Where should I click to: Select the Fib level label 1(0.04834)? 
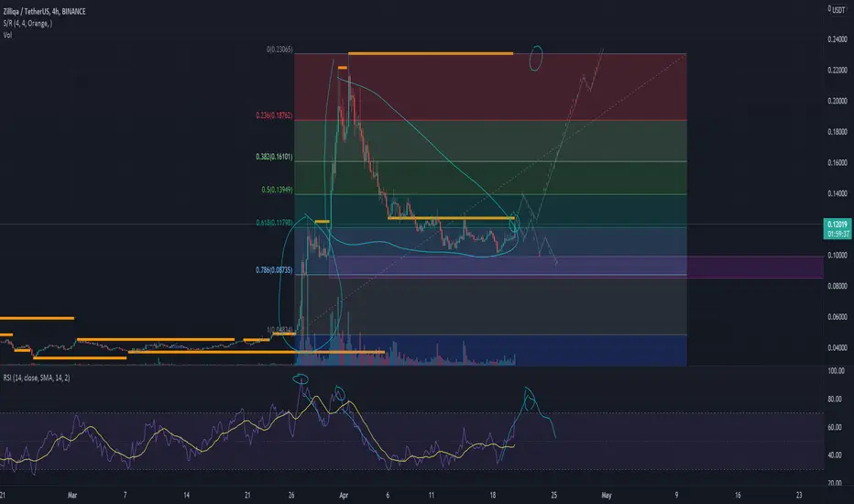tap(280, 330)
